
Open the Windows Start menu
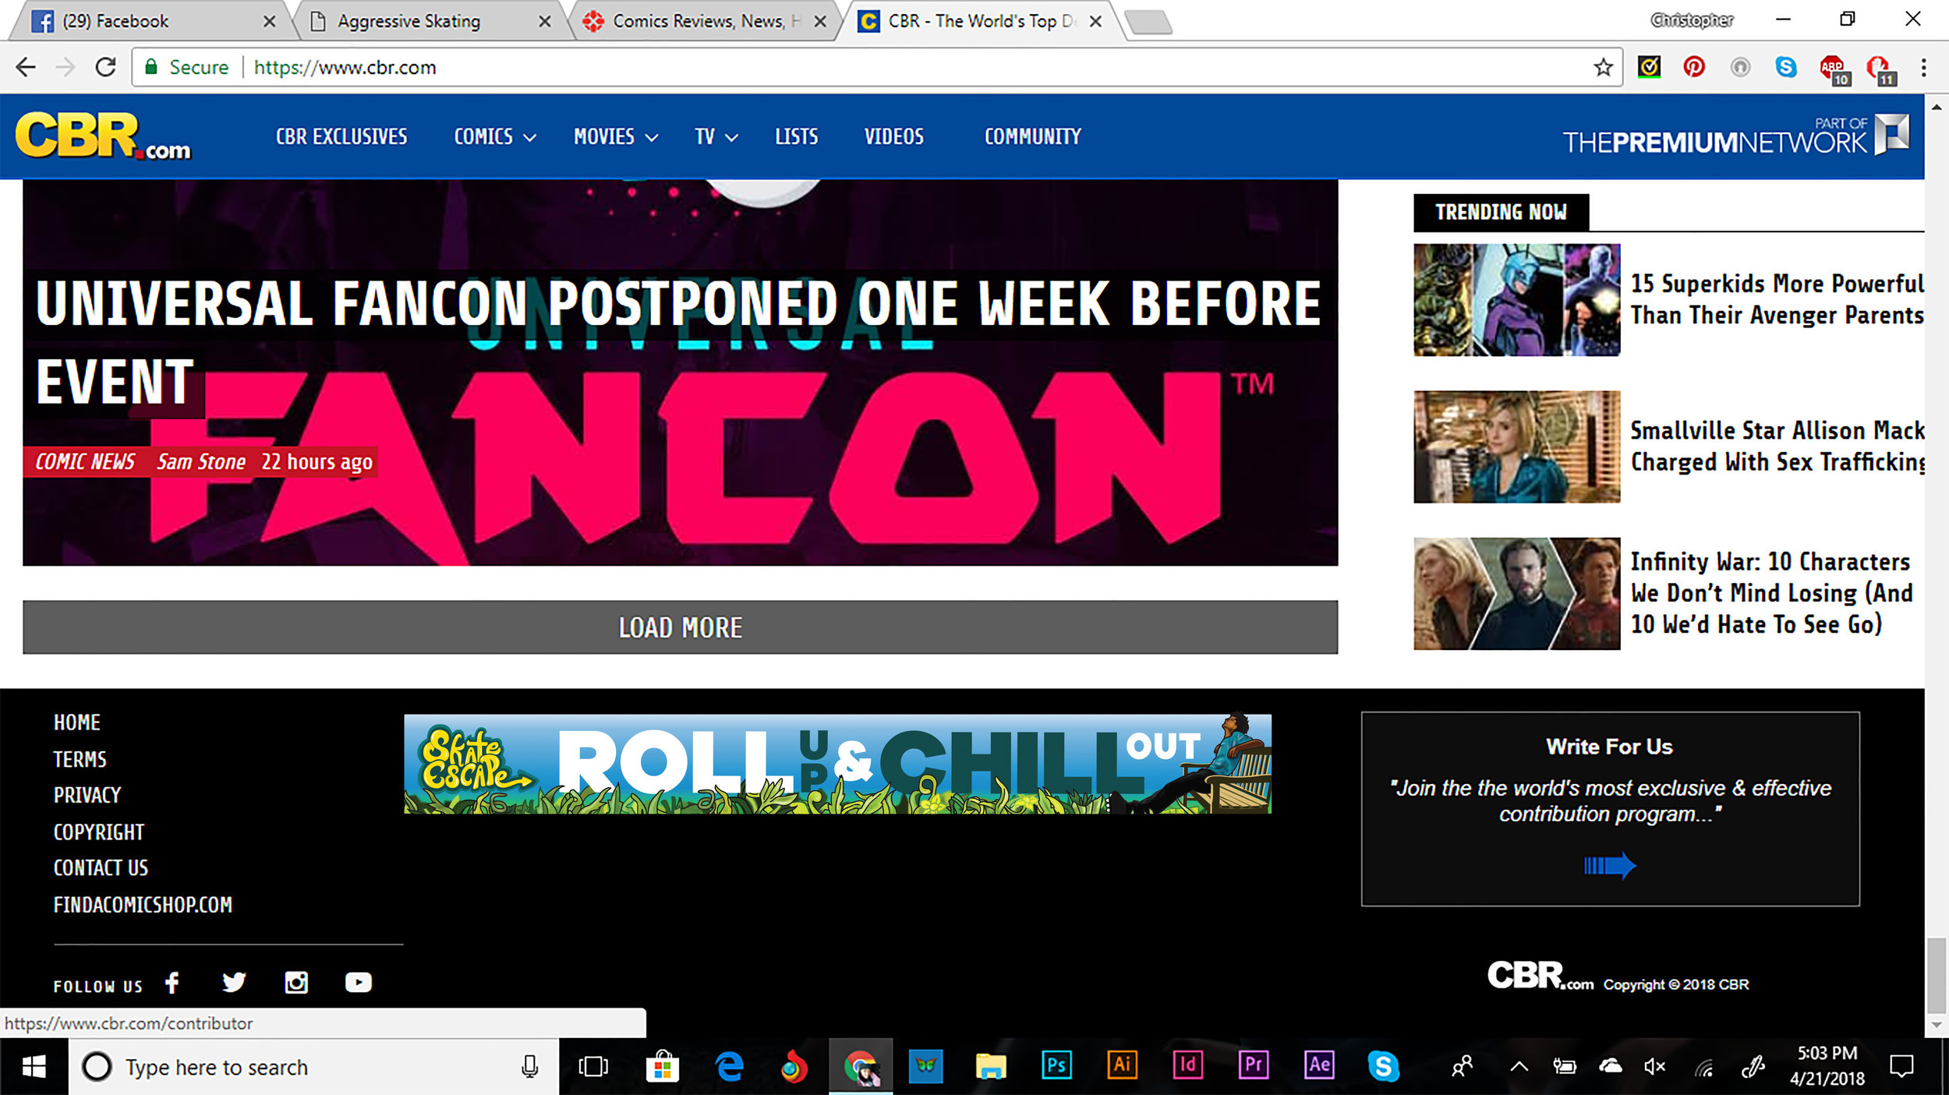tap(34, 1066)
